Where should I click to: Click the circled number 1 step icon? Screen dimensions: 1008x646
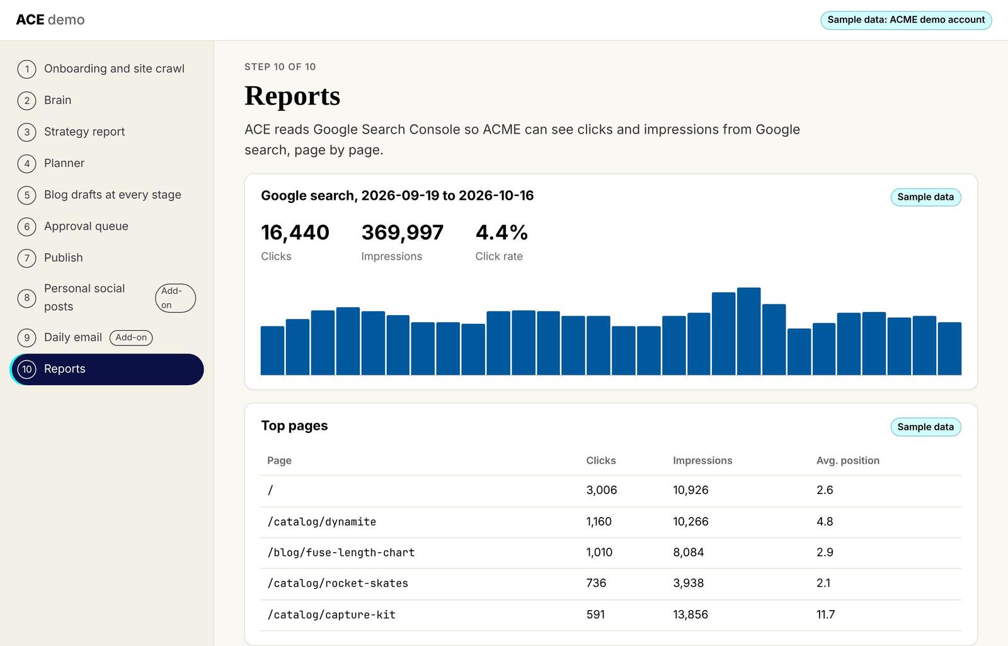tap(26, 69)
